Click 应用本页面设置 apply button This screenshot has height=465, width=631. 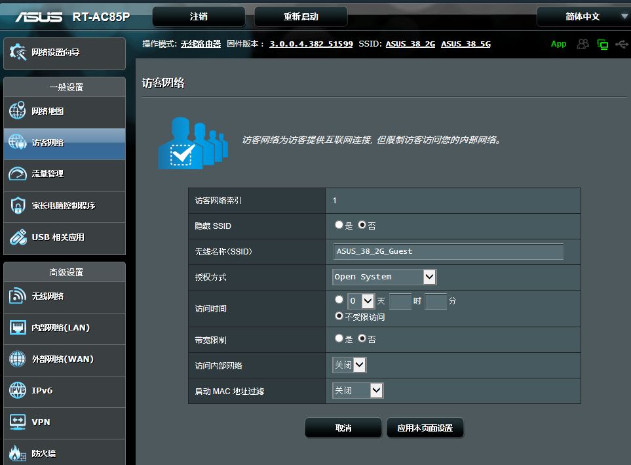click(x=425, y=428)
